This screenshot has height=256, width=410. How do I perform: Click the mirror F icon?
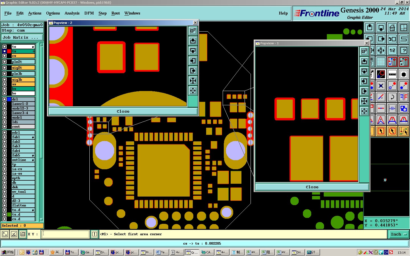pos(404,97)
